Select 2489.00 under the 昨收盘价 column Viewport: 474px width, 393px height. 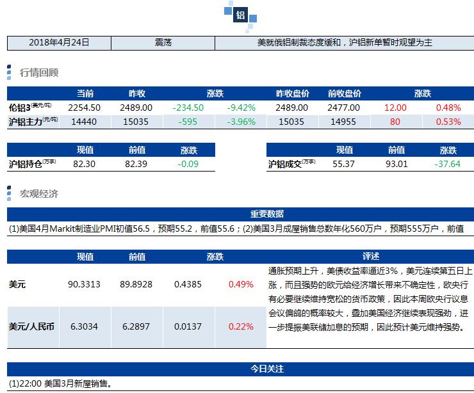coord(291,108)
